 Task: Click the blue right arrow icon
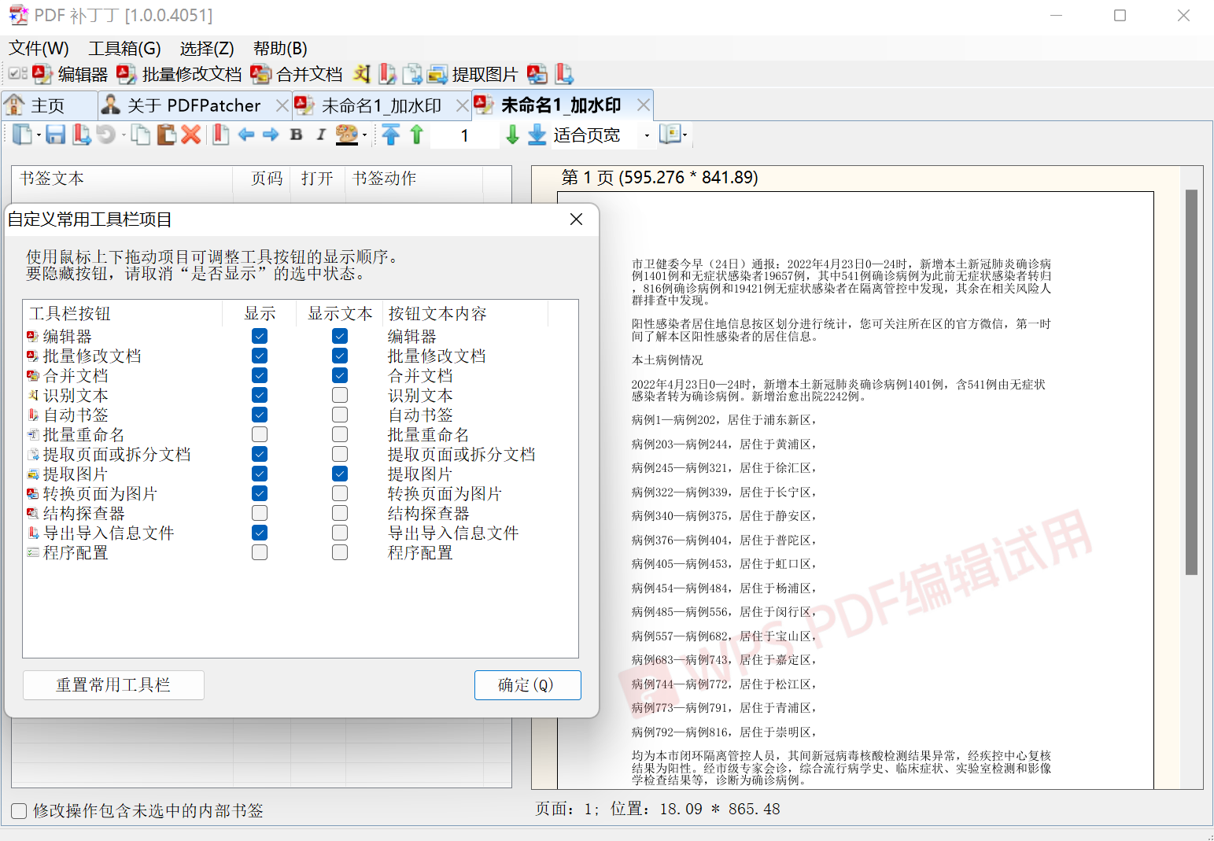pyautogui.click(x=271, y=135)
